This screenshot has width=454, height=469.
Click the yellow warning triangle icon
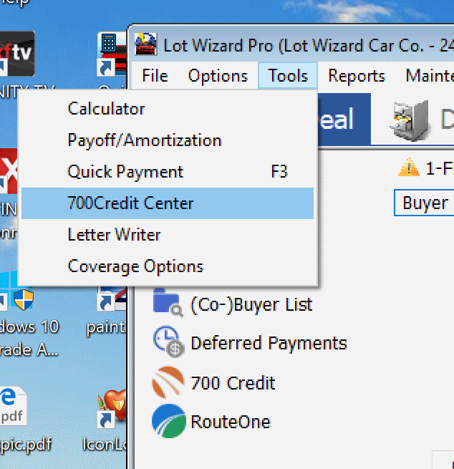tap(408, 168)
